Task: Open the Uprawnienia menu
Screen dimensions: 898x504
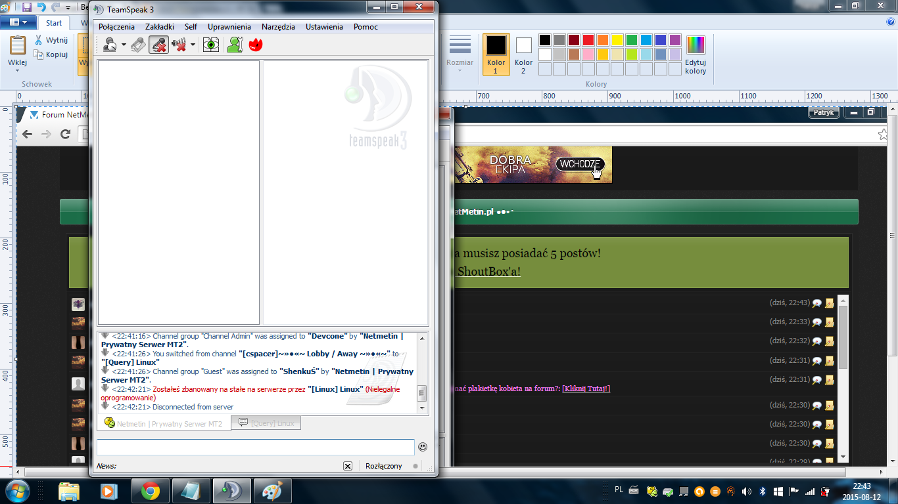Action: 229,27
